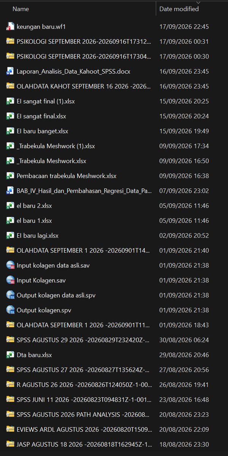Select the file name 'Dta baru.xlsx'
228x456 pixels.
pyautogui.click(x=34, y=355)
